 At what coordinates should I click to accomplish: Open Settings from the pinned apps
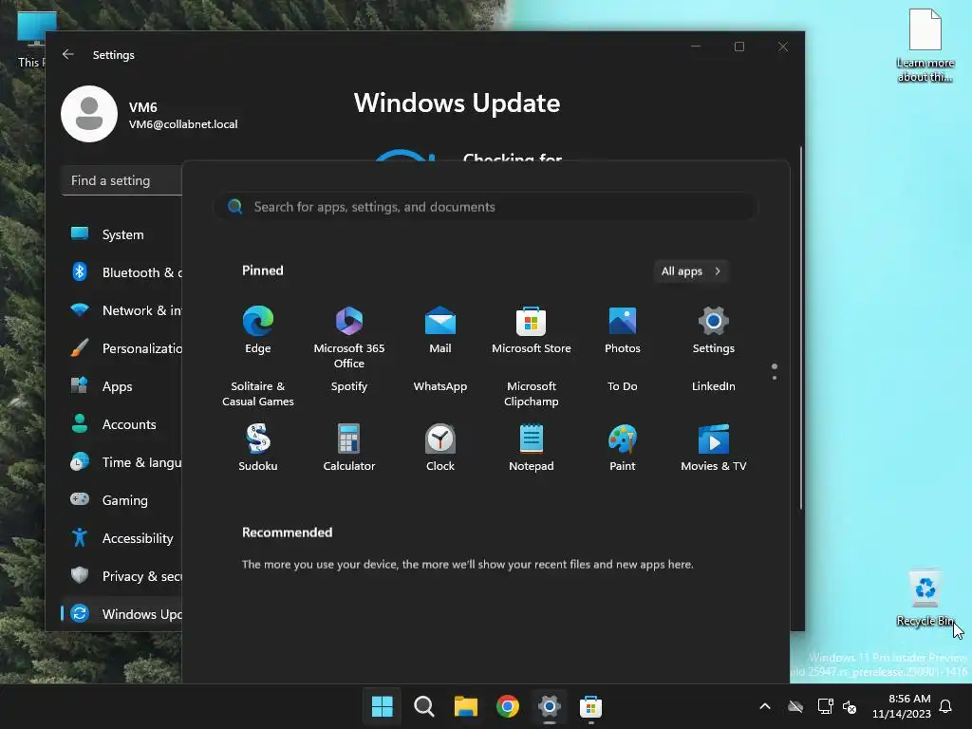click(714, 329)
